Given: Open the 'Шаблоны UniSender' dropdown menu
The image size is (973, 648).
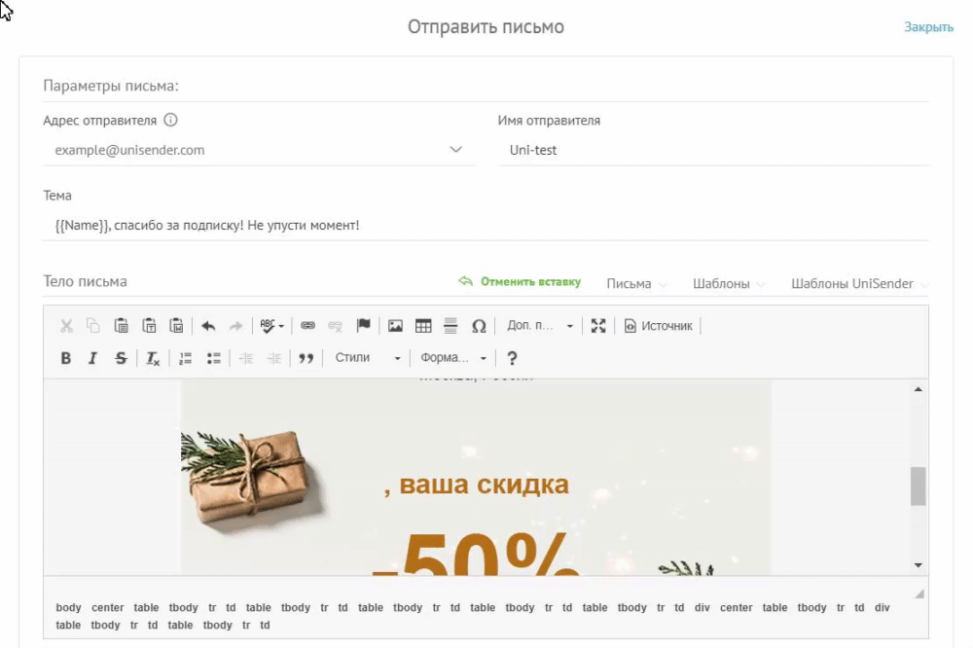Looking at the screenshot, I should pos(859,284).
